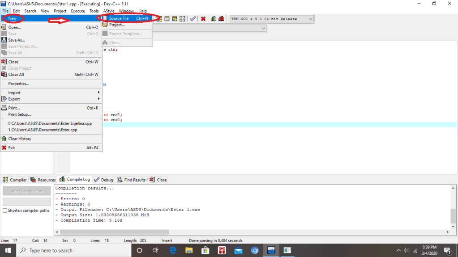This screenshot has height=257, width=458.
Task: Open the TDM-GCC compiler selection dropdown
Action: tap(272, 19)
